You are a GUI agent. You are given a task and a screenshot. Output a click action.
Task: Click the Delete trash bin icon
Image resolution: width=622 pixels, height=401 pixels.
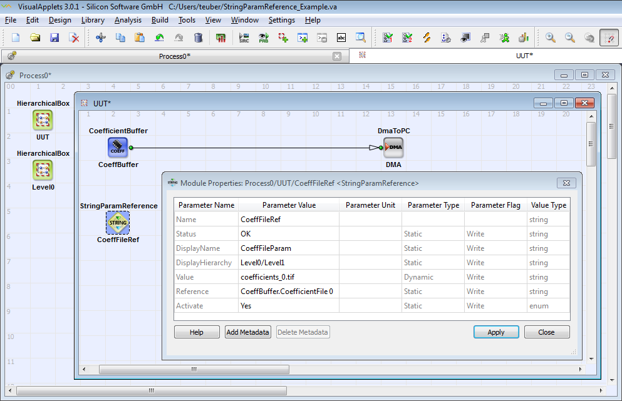coord(198,38)
